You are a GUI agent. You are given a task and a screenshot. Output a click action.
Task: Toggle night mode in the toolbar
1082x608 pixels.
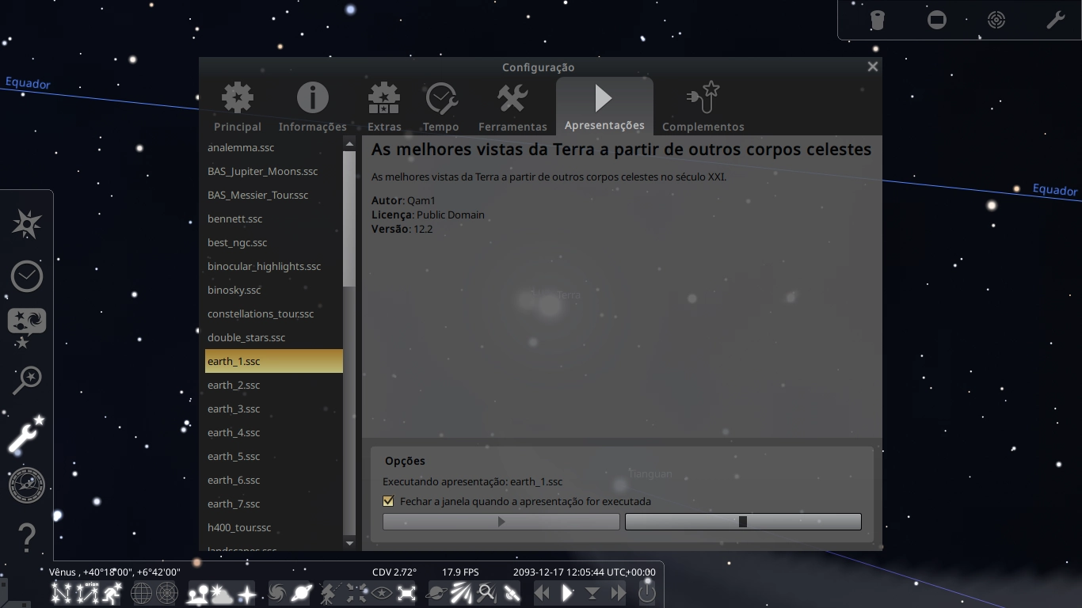point(381,592)
